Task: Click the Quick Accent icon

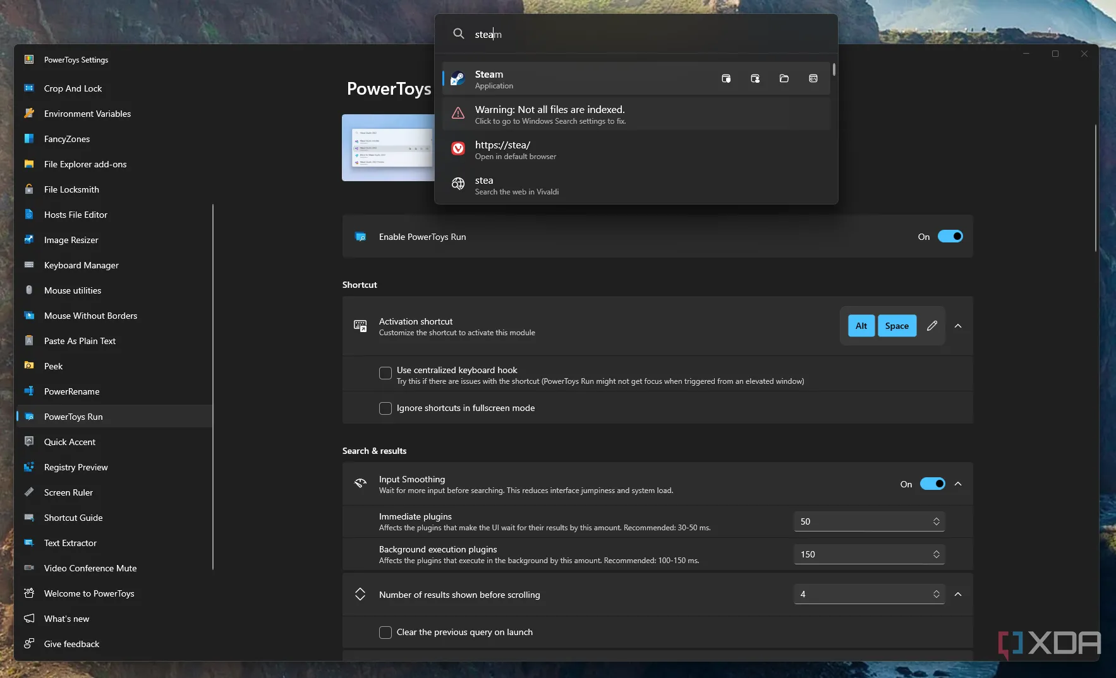Action: click(x=29, y=442)
